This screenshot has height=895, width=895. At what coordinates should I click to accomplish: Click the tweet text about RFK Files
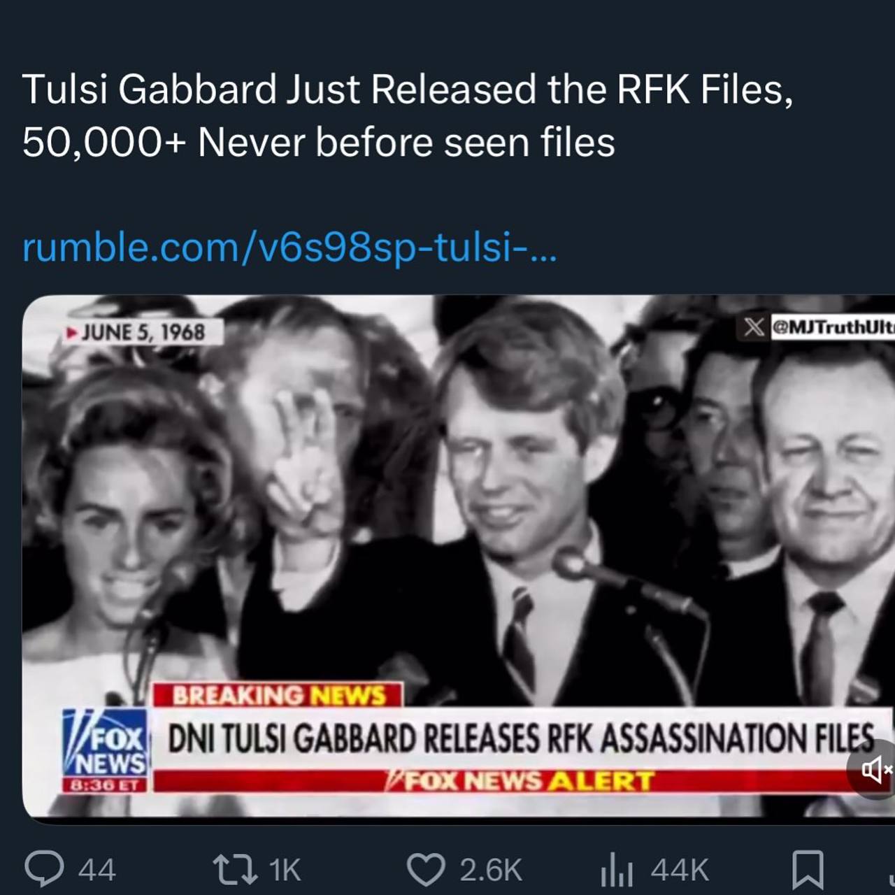pyautogui.click(x=408, y=116)
